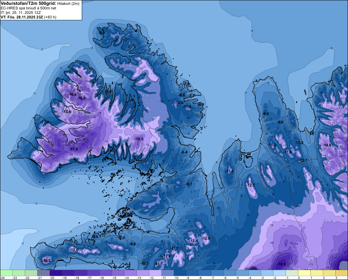Click the legend scale label 3
This screenshot has height=280, width=348.
coord(336,278)
